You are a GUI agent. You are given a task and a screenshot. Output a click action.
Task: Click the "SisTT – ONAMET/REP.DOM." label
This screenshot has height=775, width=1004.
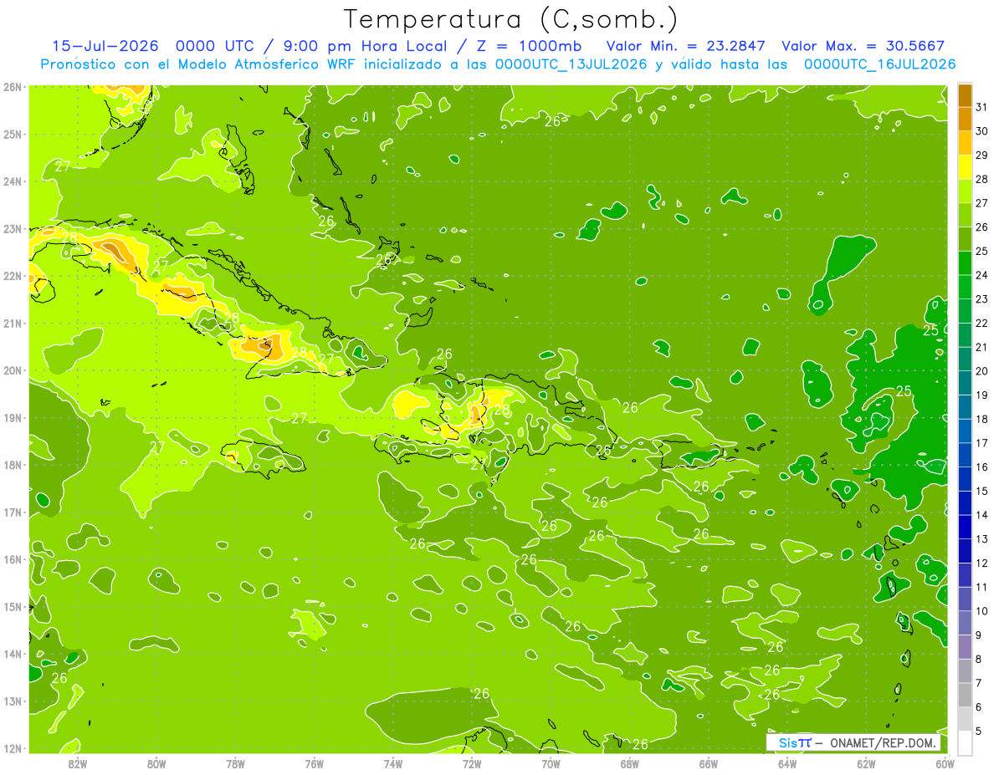[853, 742]
